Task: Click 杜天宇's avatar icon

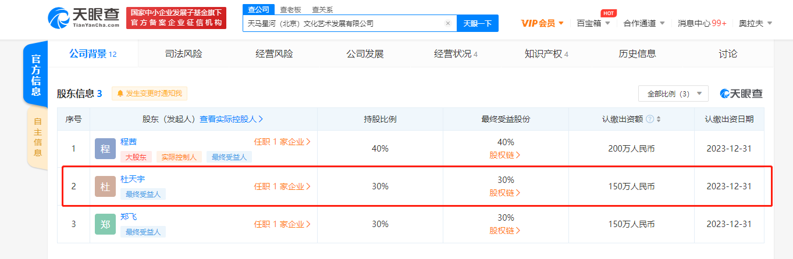Action: [x=105, y=186]
